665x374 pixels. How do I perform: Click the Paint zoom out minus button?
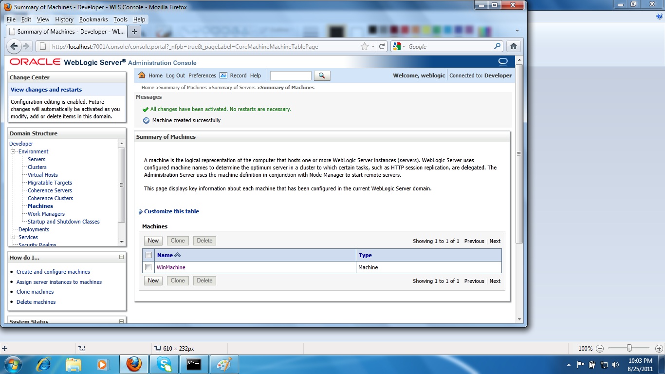coord(600,349)
